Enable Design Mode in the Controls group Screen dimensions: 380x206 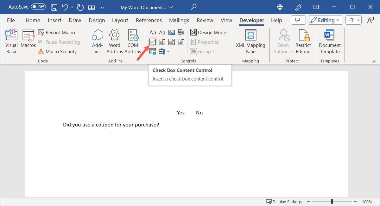(x=208, y=32)
